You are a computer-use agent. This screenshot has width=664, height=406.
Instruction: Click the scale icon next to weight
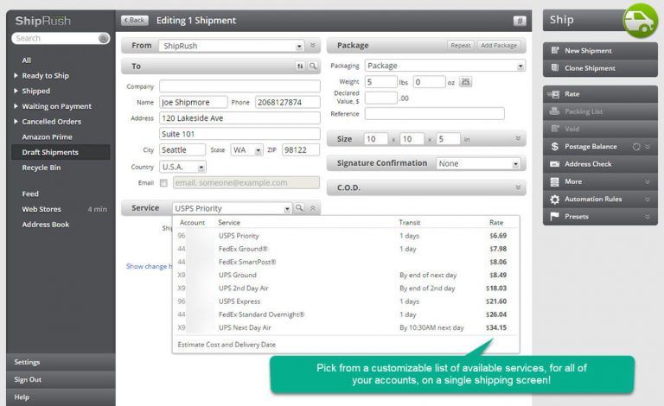tap(465, 81)
